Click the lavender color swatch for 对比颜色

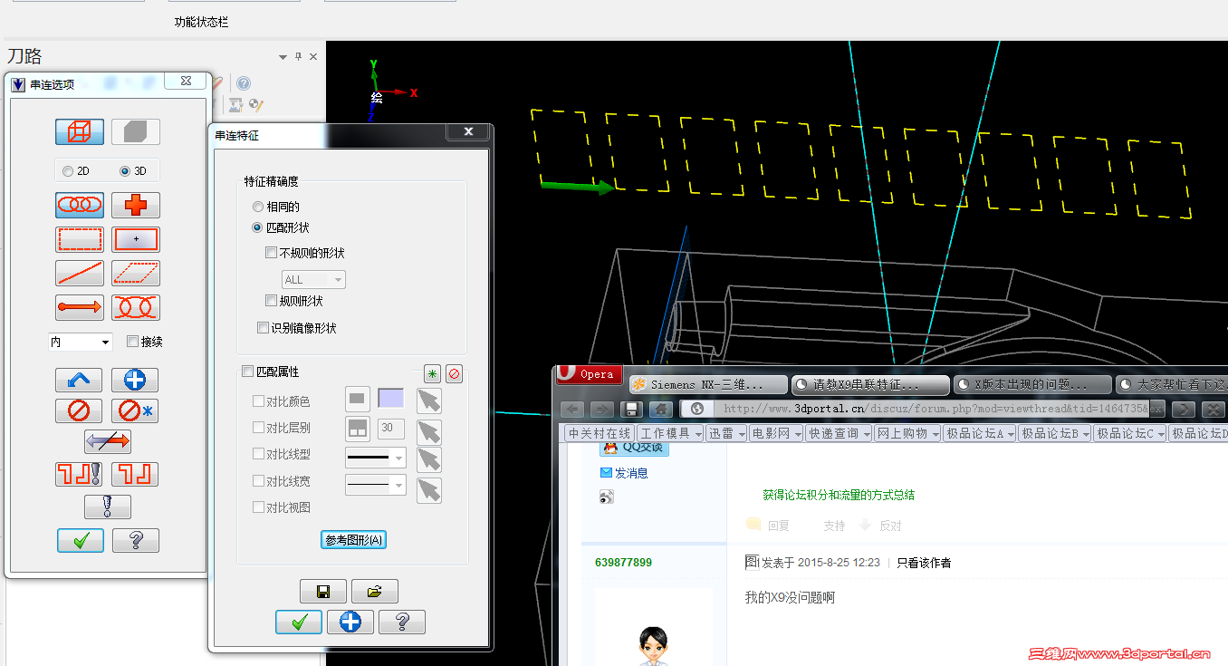[x=390, y=398]
